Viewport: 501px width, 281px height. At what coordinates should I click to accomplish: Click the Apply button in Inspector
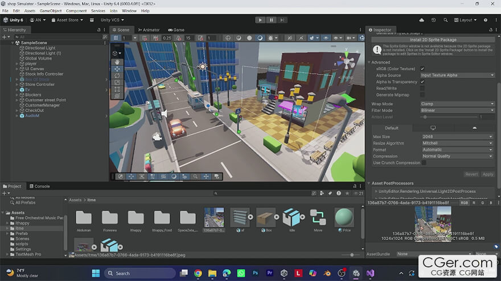pos(487,174)
